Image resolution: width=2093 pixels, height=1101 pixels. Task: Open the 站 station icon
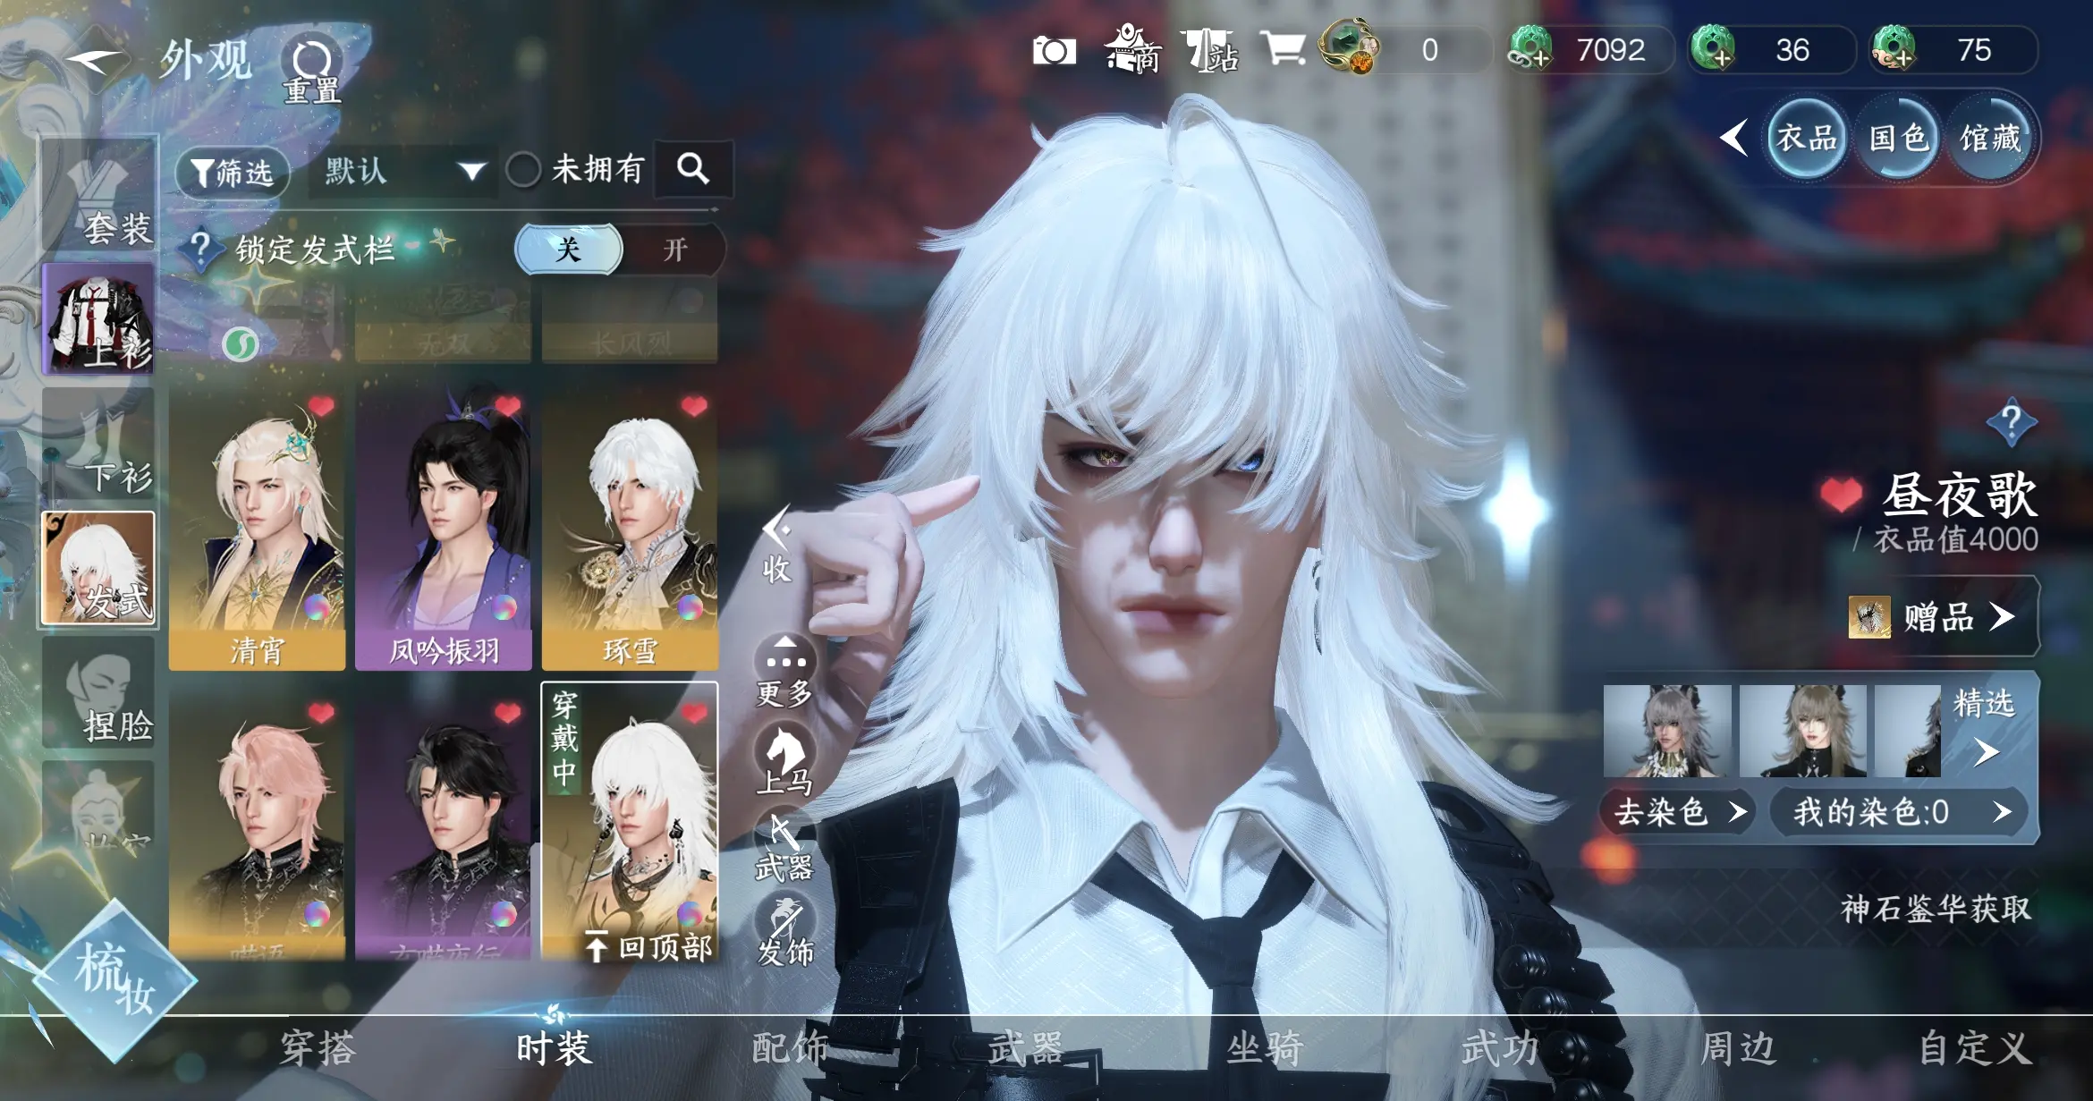click(x=1209, y=50)
